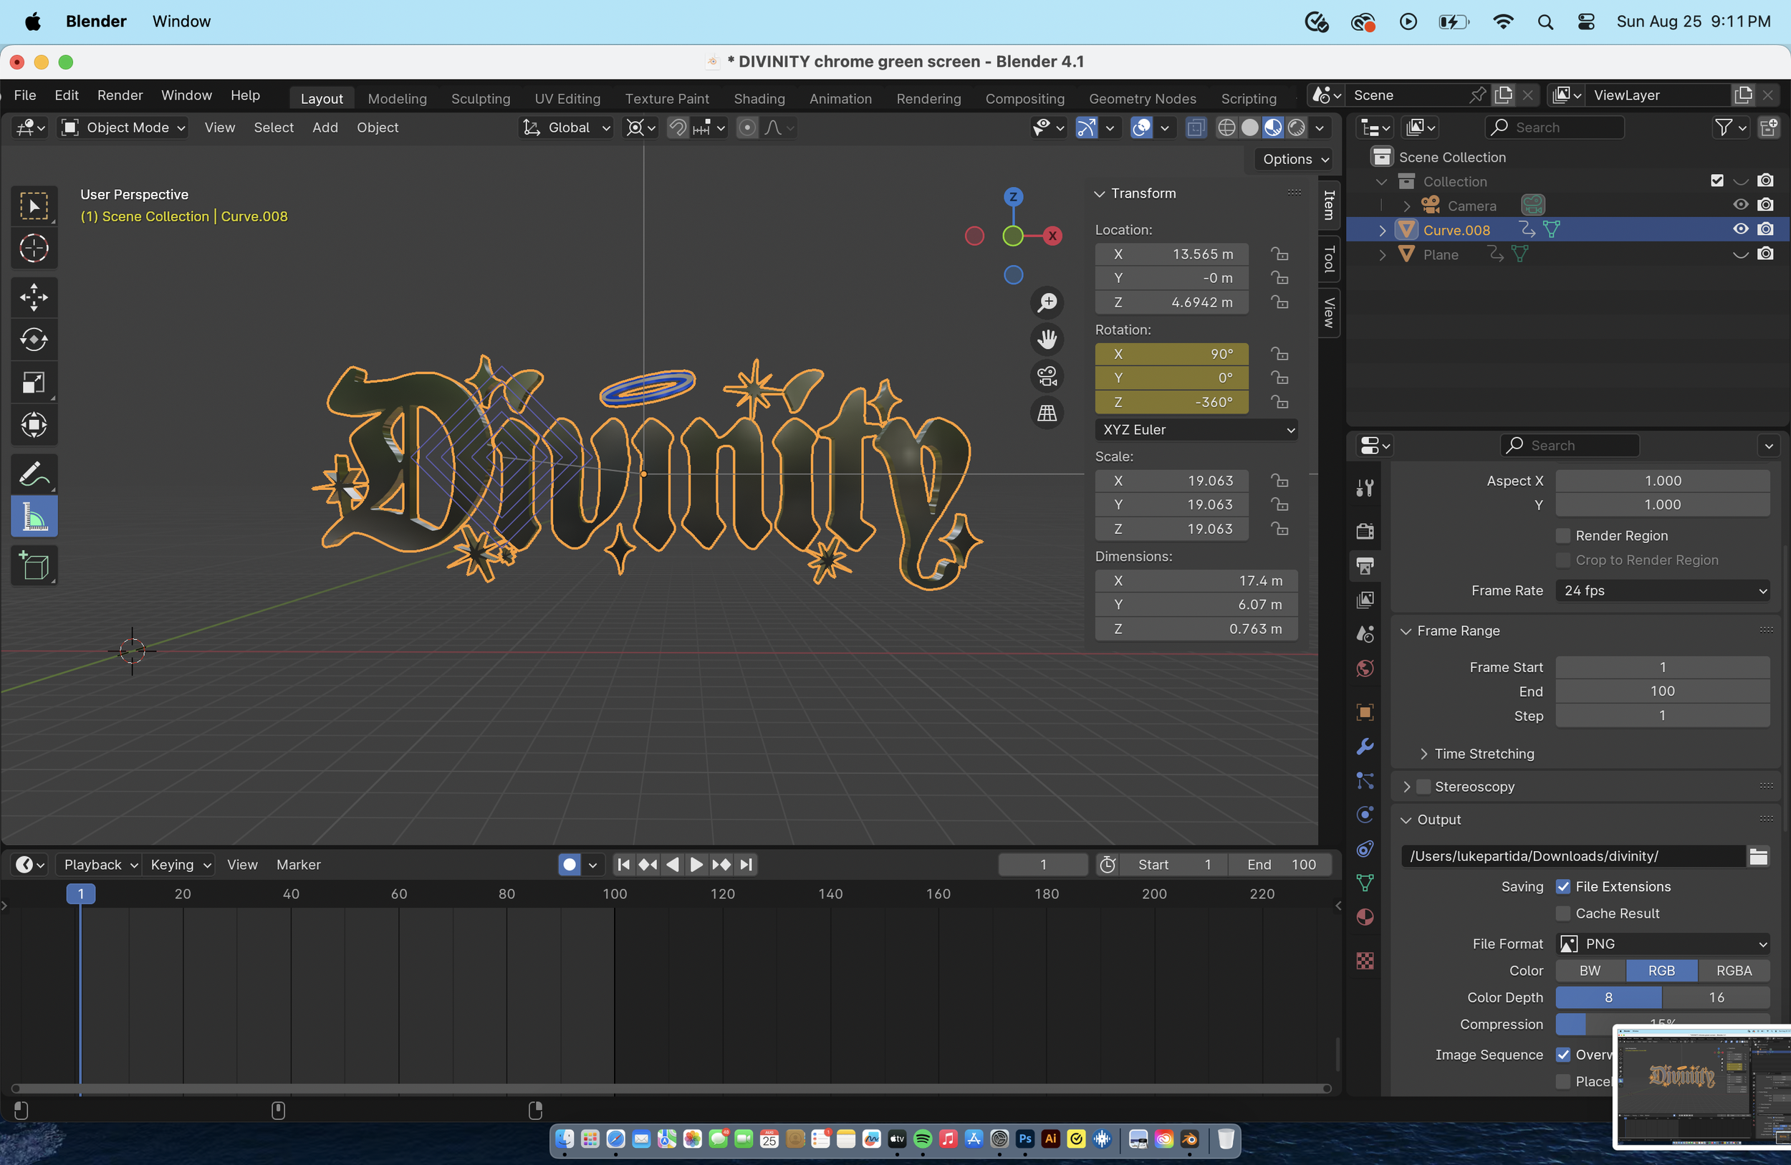This screenshot has width=1791, height=1165.
Task: Activate the Rotate tool
Action: point(34,340)
